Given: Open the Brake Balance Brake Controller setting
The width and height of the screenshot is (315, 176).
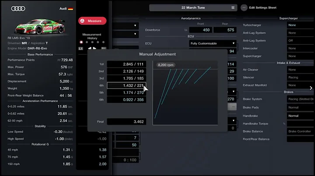Looking at the screenshot, I should click(x=300, y=132).
